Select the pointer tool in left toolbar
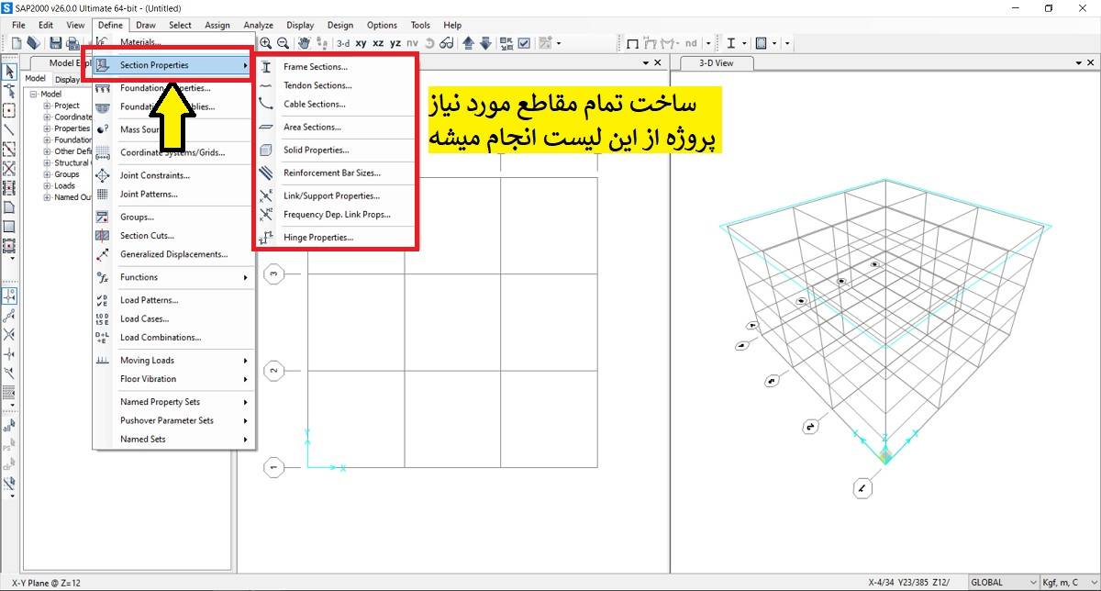The width and height of the screenshot is (1101, 591). click(x=9, y=71)
